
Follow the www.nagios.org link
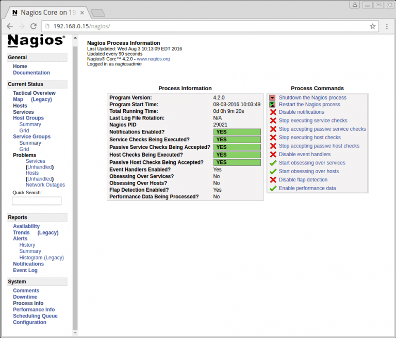pyautogui.click(x=153, y=59)
